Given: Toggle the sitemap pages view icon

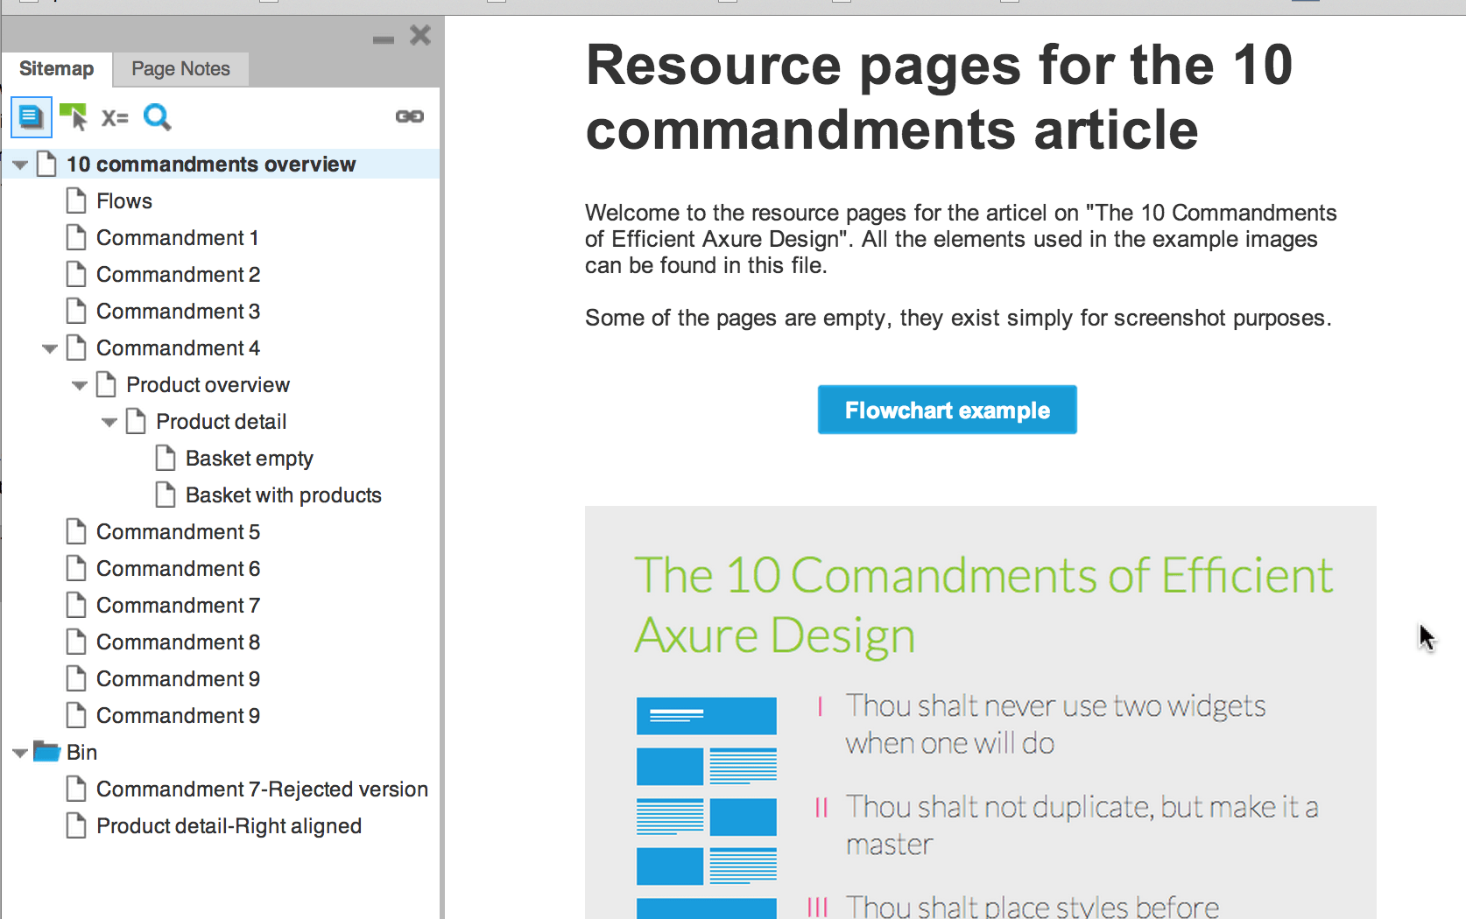Looking at the screenshot, I should point(31,116).
